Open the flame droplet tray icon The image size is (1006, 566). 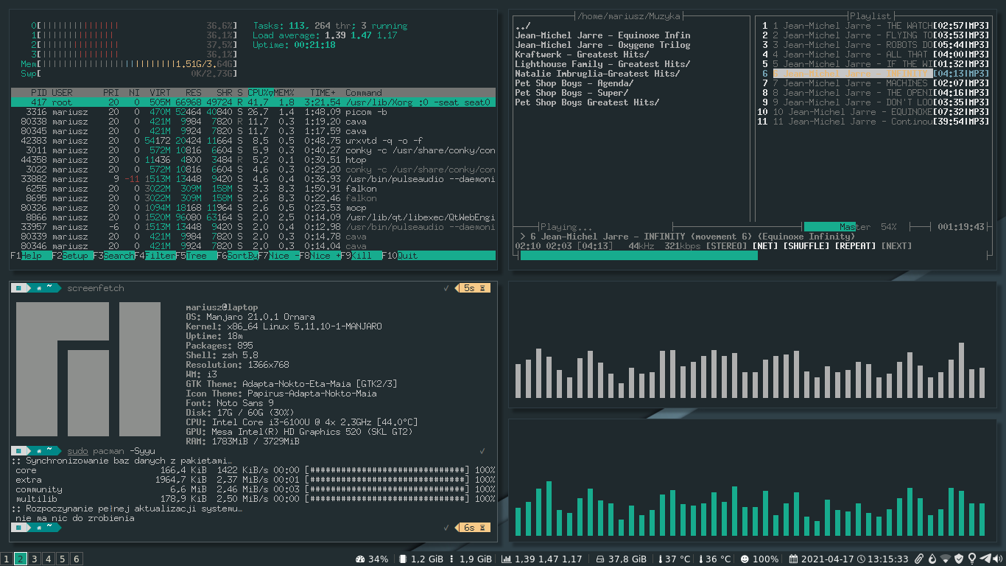932,559
